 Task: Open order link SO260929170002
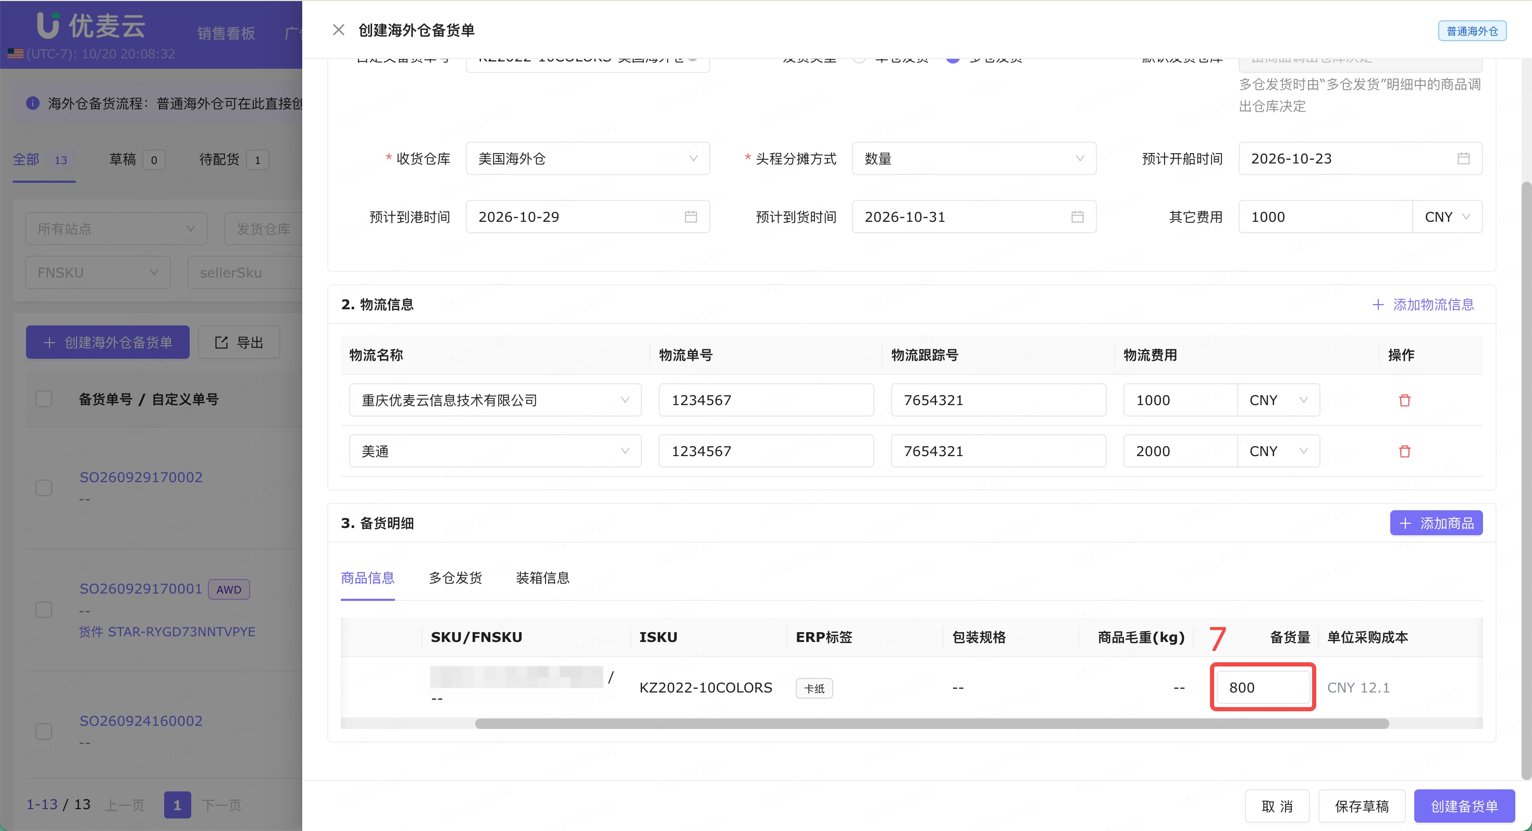coord(141,477)
